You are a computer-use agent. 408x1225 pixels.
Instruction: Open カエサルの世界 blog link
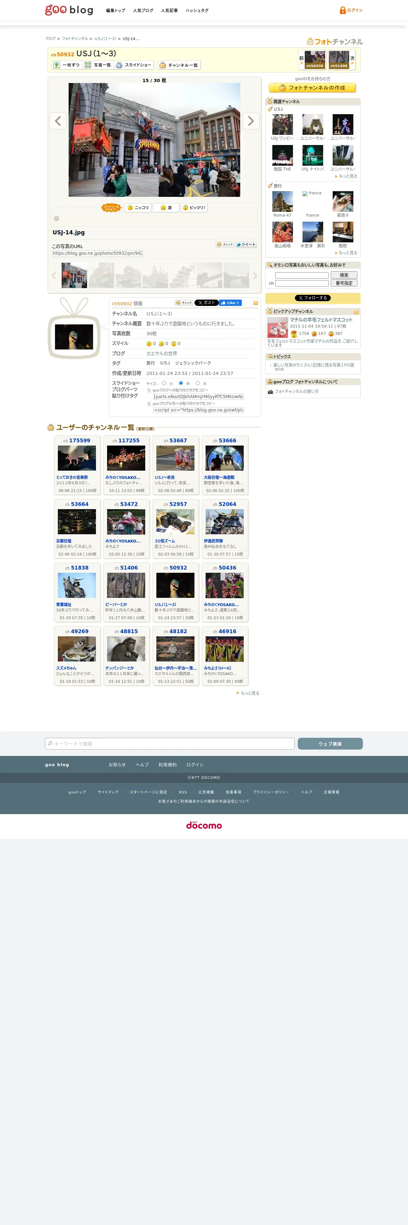pos(161,353)
